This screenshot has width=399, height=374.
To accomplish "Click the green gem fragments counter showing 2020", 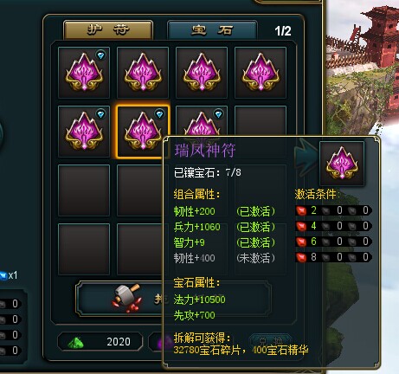I will (100, 342).
